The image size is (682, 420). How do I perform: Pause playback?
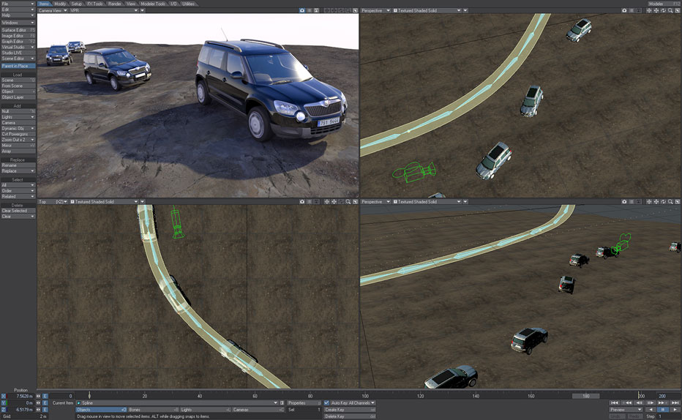663,410
